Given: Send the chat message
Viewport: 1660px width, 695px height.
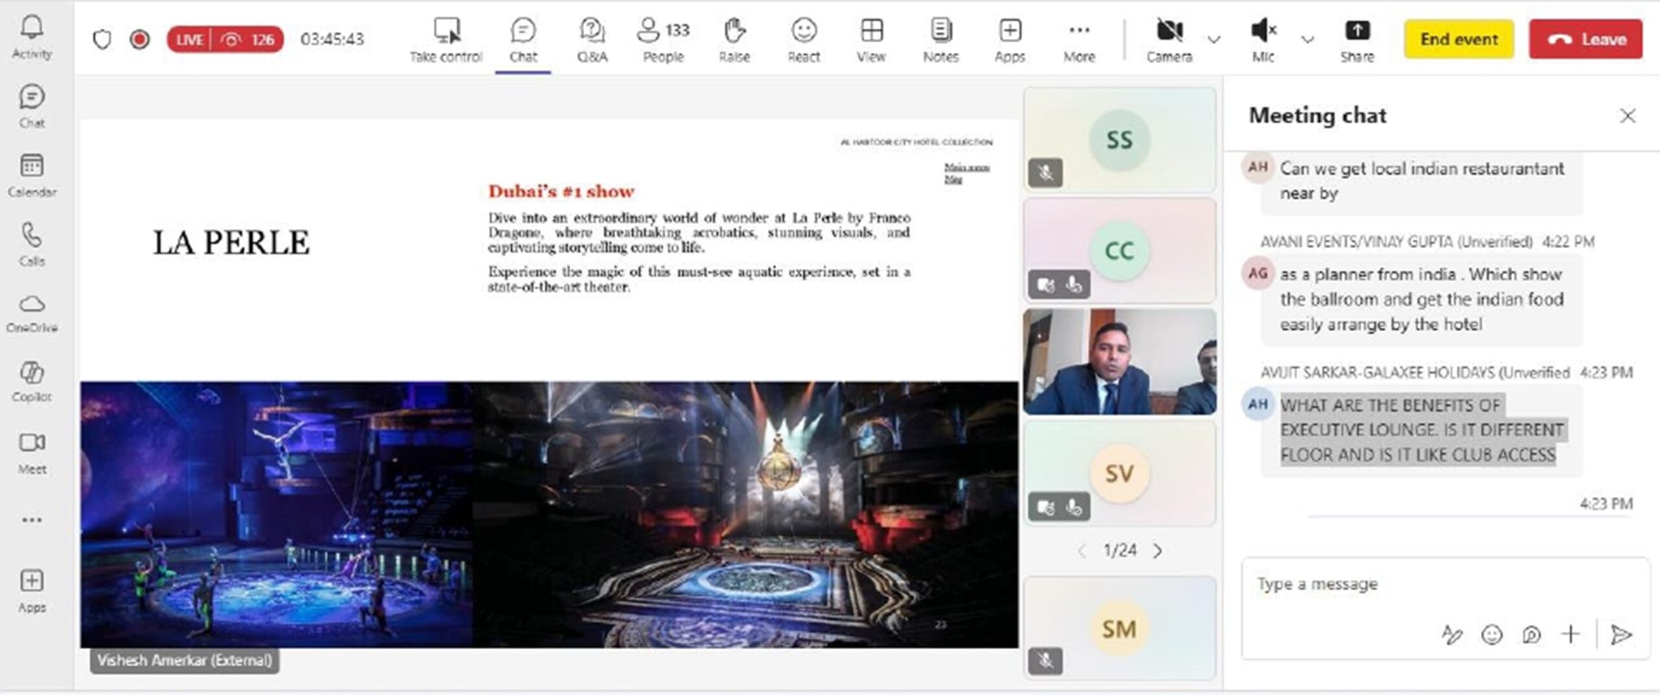Looking at the screenshot, I should (x=1621, y=634).
